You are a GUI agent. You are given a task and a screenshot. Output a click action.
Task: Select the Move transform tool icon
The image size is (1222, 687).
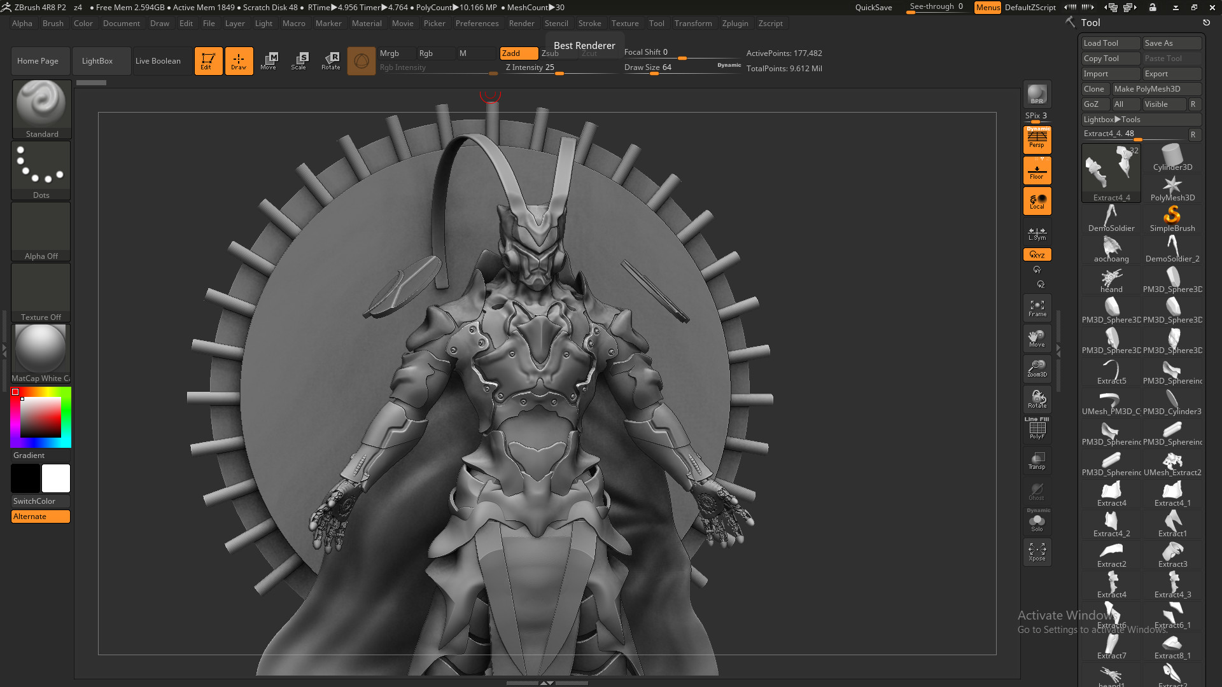pyautogui.click(x=269, y=61)
